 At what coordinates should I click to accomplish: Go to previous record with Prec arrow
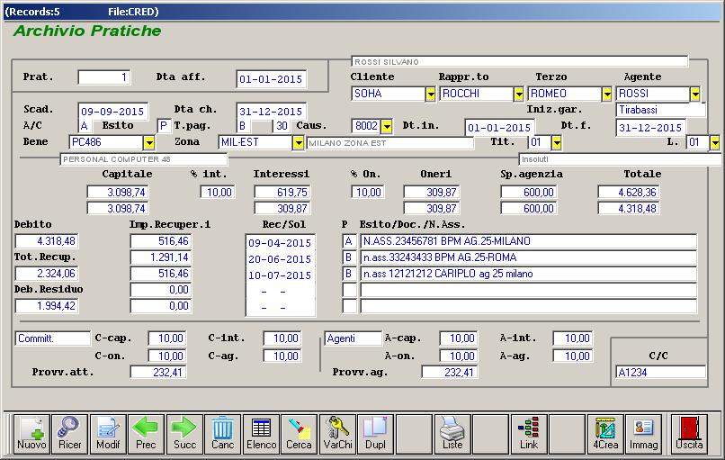tap(146, 434)
